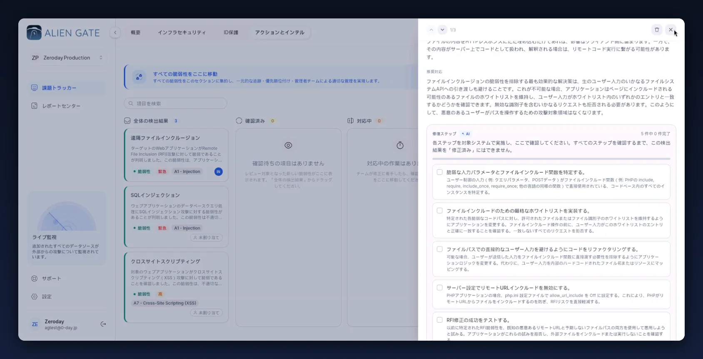Click 未割り当て on クロスサイトスクリプティング card

click(x=207, y=313)
